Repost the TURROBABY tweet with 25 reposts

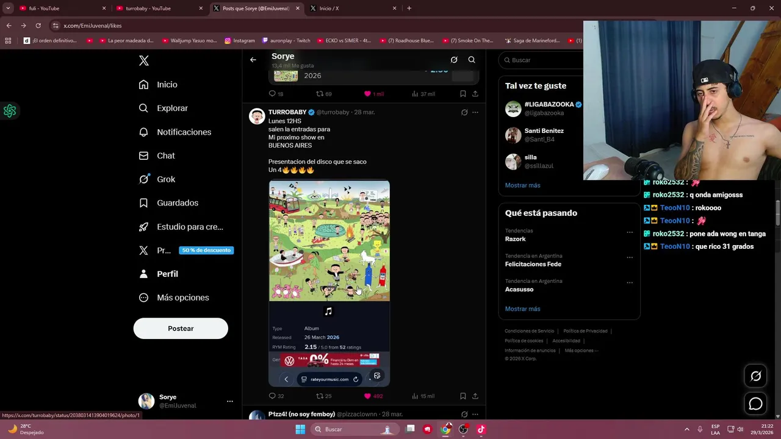coord(320,396)
